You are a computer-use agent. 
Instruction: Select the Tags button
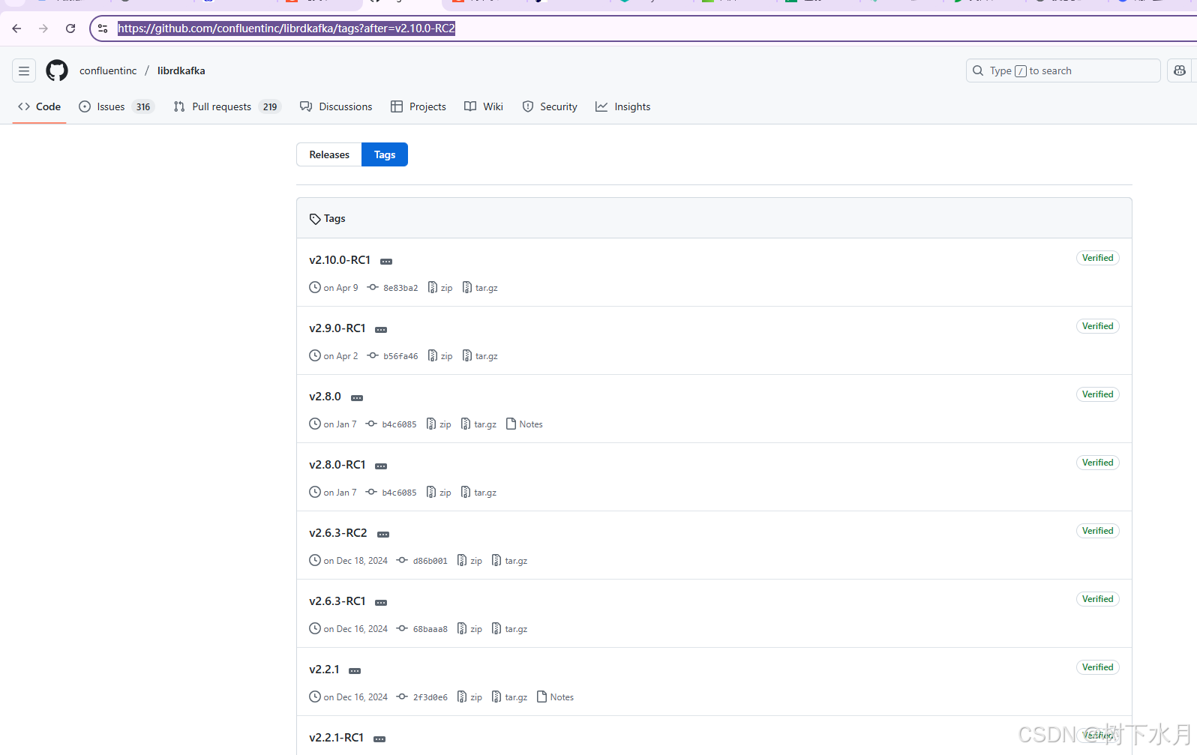[x=385, y=154]
